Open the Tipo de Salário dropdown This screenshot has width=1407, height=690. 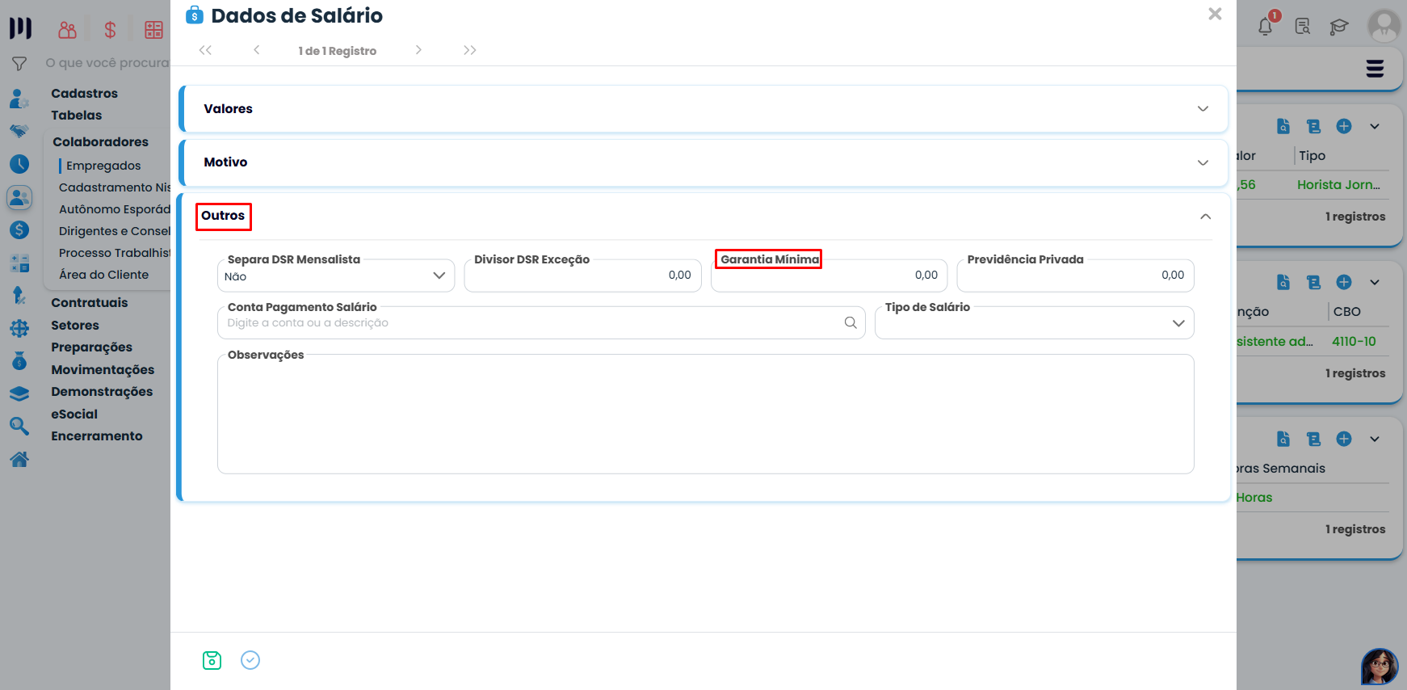(x=1178, y=323)
